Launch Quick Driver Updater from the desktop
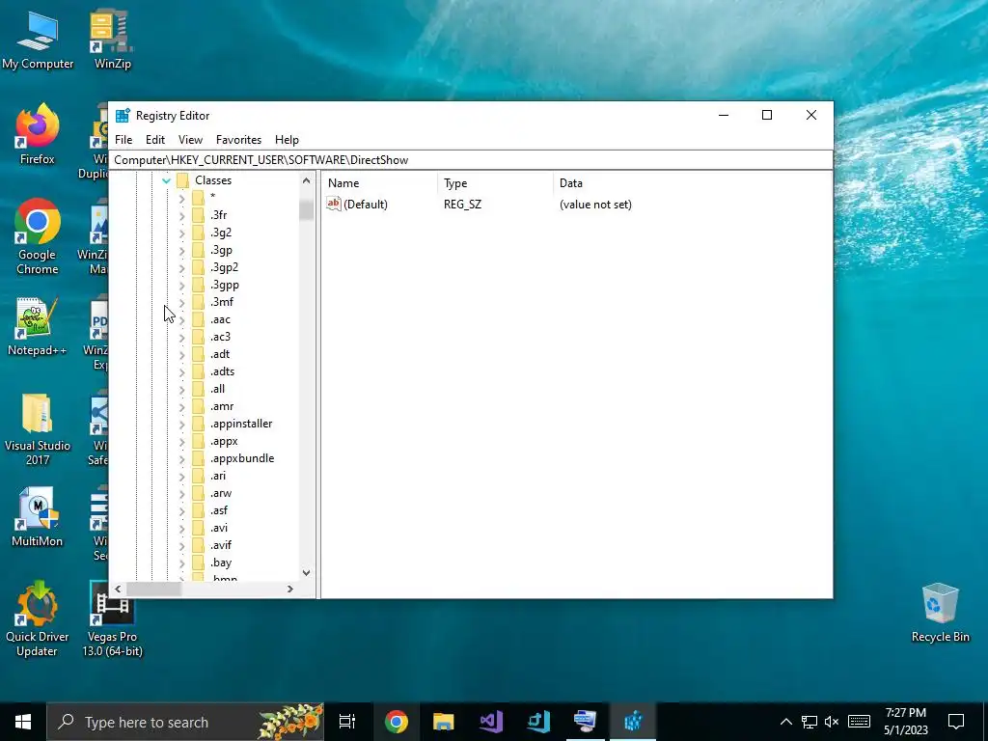This screenshot has height=741, width=988. [38, 620]
